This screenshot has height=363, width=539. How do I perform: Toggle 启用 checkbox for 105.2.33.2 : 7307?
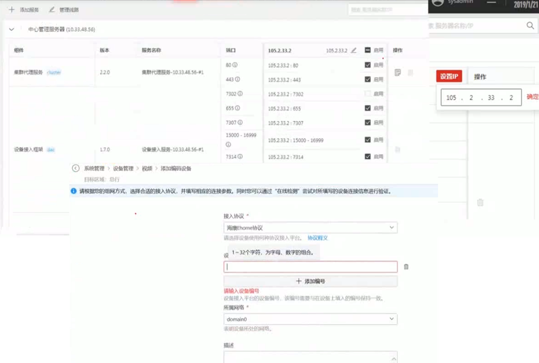coord(368,122)
